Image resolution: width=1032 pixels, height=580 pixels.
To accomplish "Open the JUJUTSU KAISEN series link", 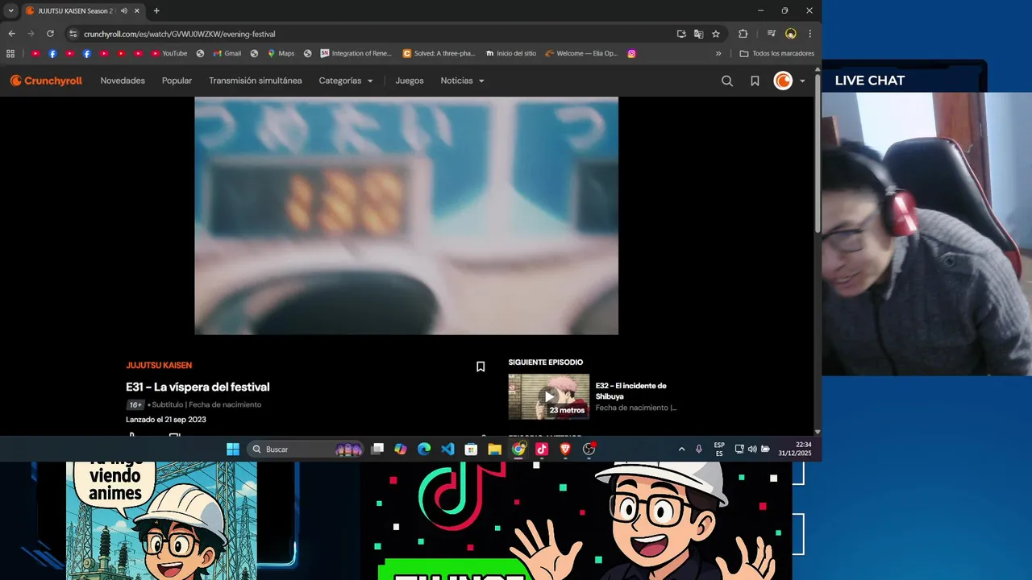I will point(159,366).
